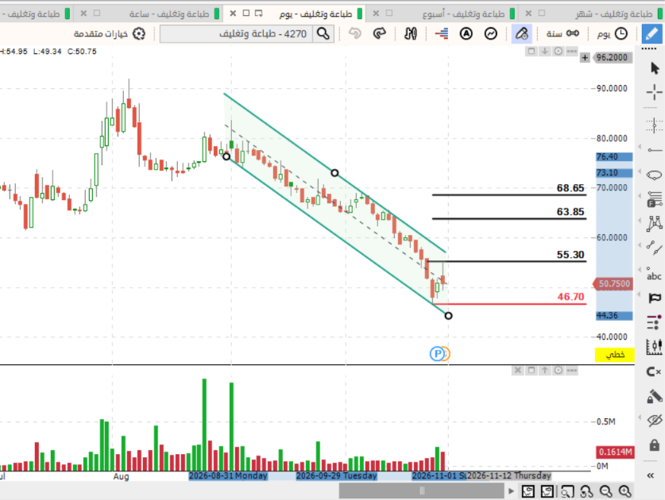Click the scroll right arrow of timeline
665x500 pixels.
(x=511, y=491)
